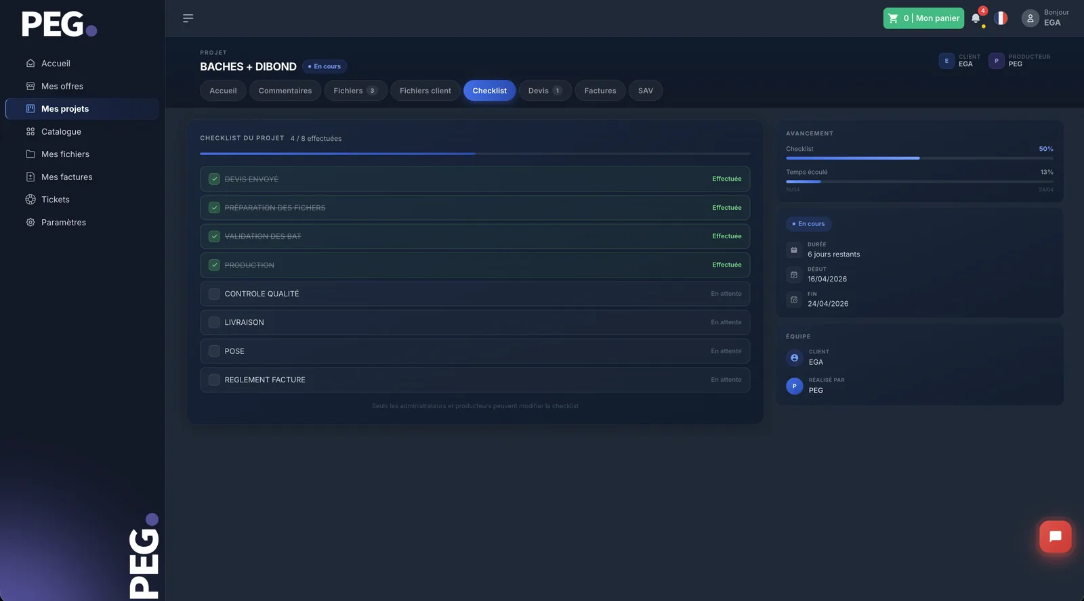Switch to the Devis tab

tap(545, 91)
